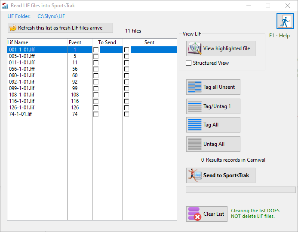Toggle Sent checkbox for 060-1-01.lif
298x232 pixels.
tap(126, 75)
